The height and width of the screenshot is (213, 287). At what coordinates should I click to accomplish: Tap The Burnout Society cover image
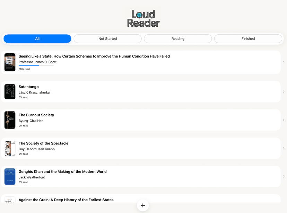point(10,120)
